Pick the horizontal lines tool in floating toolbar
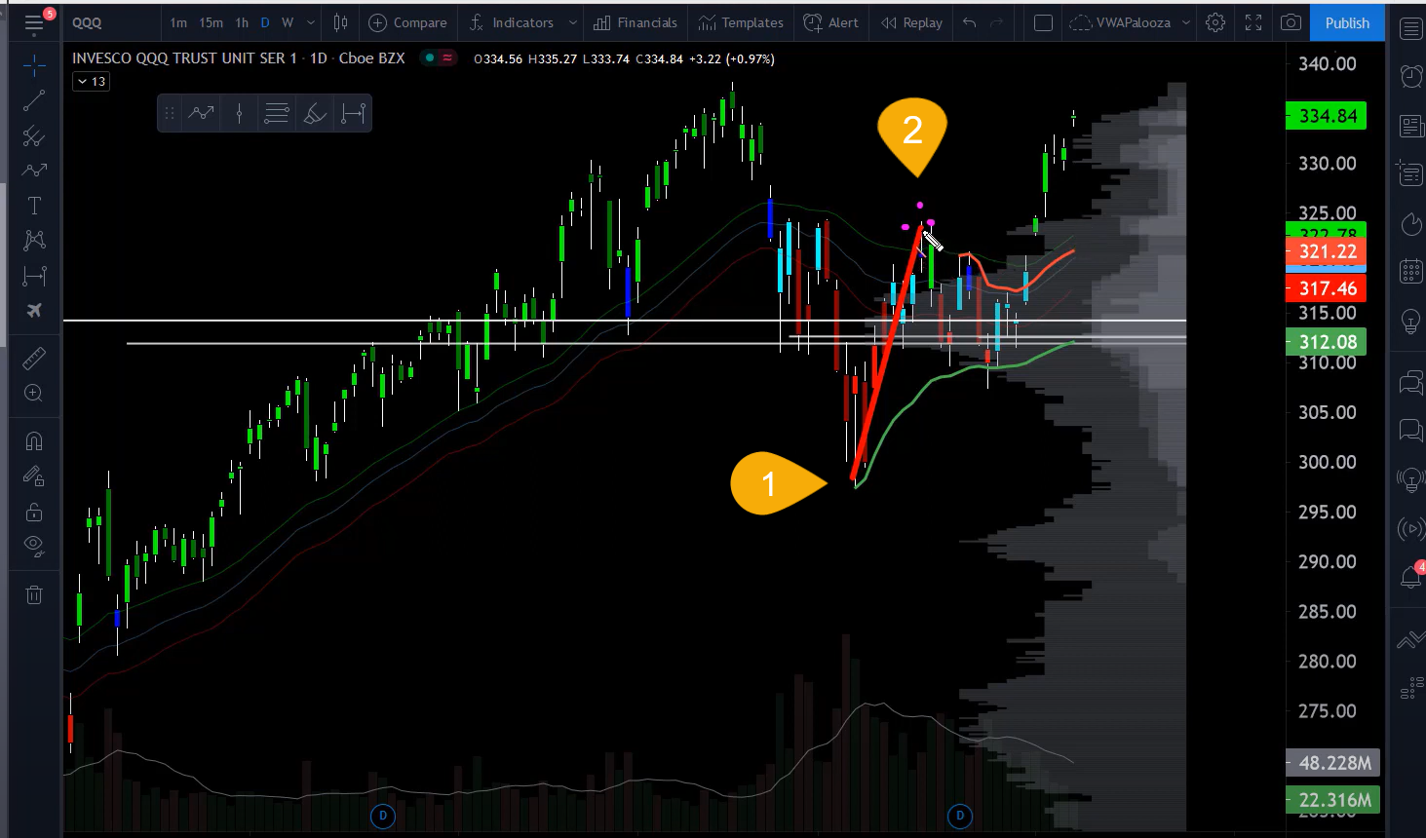 (x=277, y=114)
